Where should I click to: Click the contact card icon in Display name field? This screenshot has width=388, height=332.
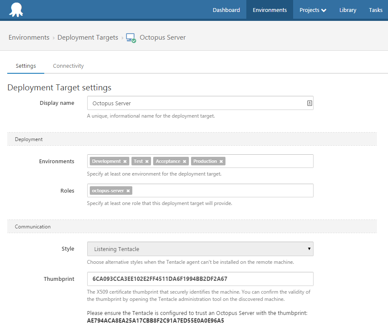pyautogui.click(x=309, y=103)
